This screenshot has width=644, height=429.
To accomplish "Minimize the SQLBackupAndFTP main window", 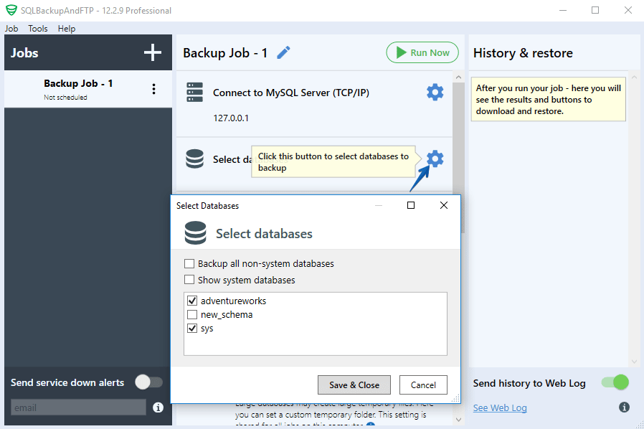I will click(563, 10).
